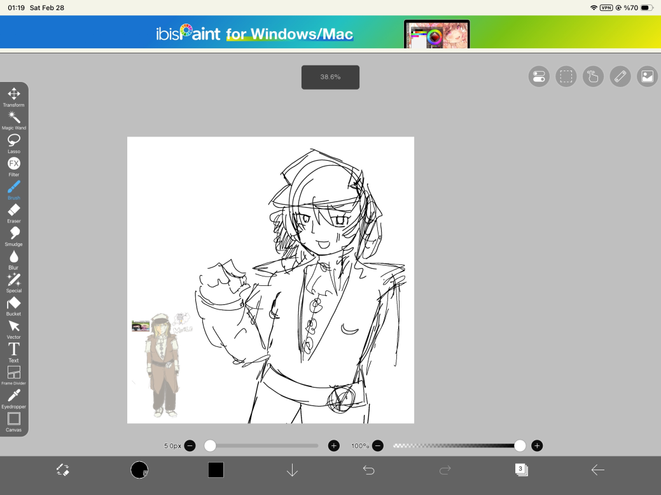
Task: Tap the ibisPaint for Windows/Mac banner
Action: 330,33
